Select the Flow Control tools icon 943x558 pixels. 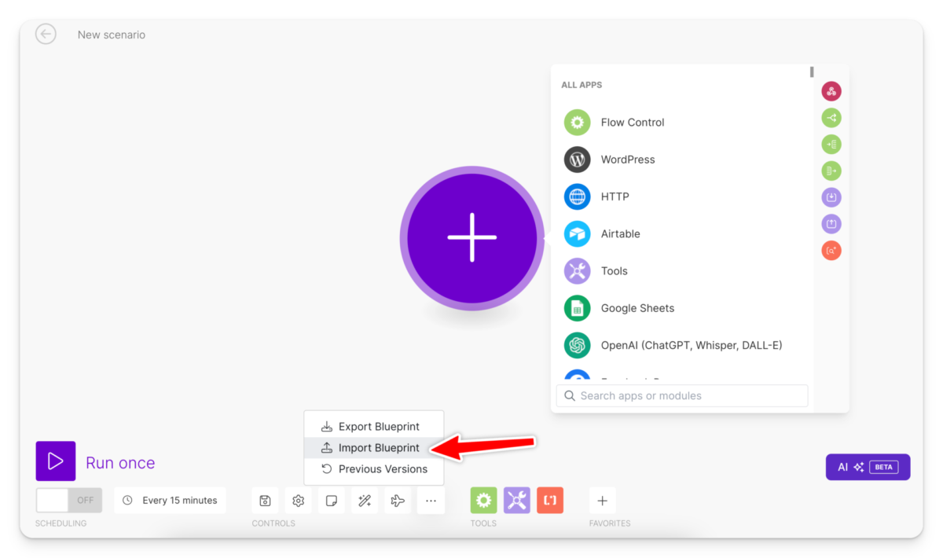[483, 500]
